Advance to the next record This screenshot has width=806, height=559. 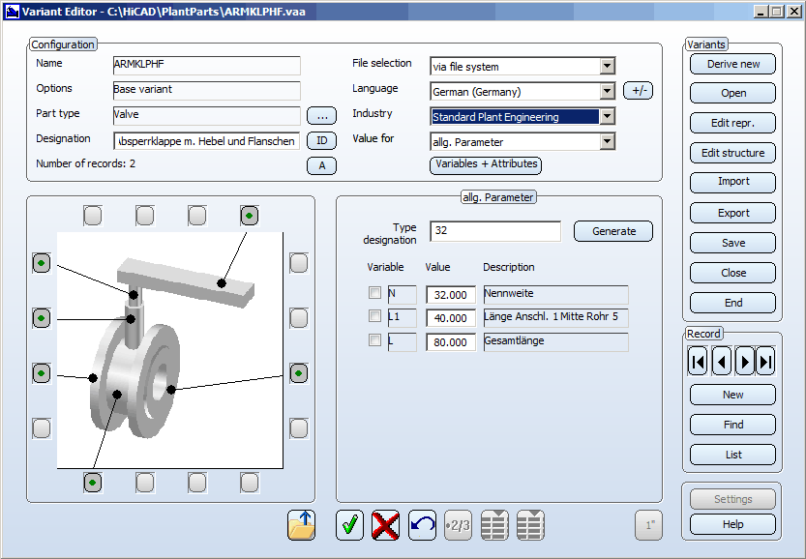coord(744,363)
